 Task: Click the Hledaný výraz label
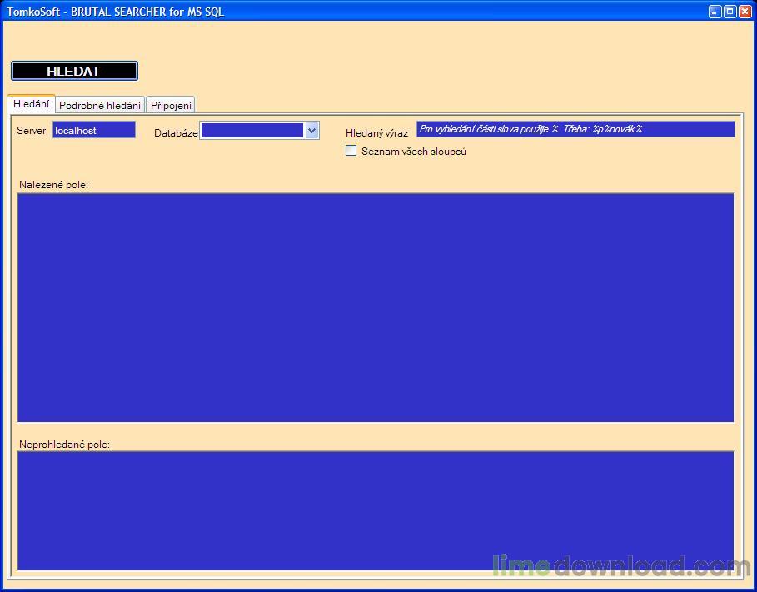click(376, 133)
